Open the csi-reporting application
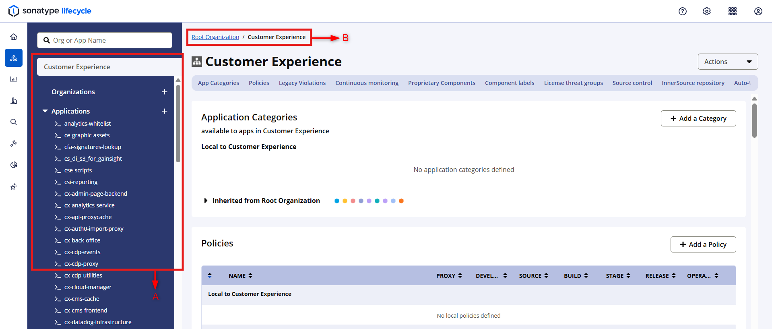Image resolution: width=772 pixels, height=329 pixels. 81,182
